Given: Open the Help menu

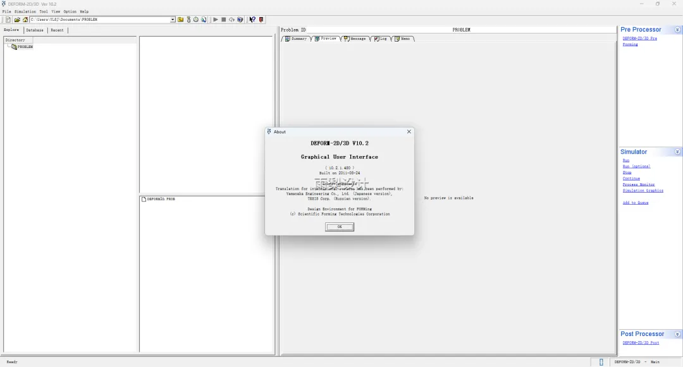Looking at the screenshot, I should pos(84,12).
